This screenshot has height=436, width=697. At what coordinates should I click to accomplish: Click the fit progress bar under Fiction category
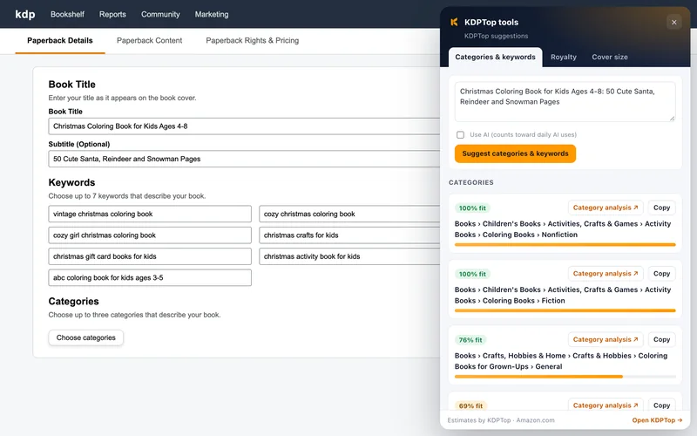(x=565, y=310)
